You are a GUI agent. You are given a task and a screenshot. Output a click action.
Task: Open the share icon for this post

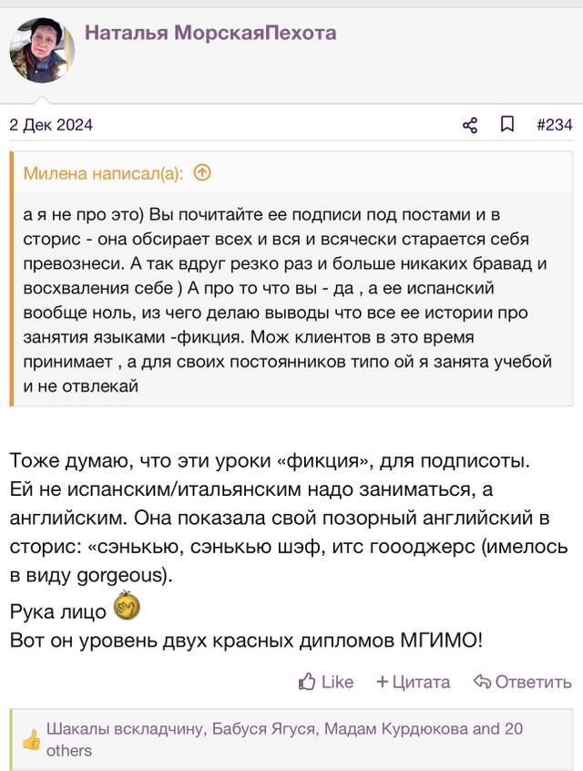470,125
